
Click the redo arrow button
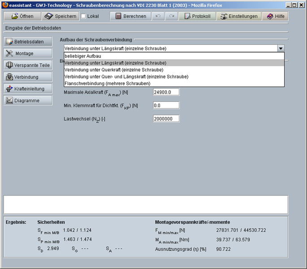(171, 16)
